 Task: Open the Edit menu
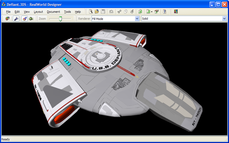[17, 12]
